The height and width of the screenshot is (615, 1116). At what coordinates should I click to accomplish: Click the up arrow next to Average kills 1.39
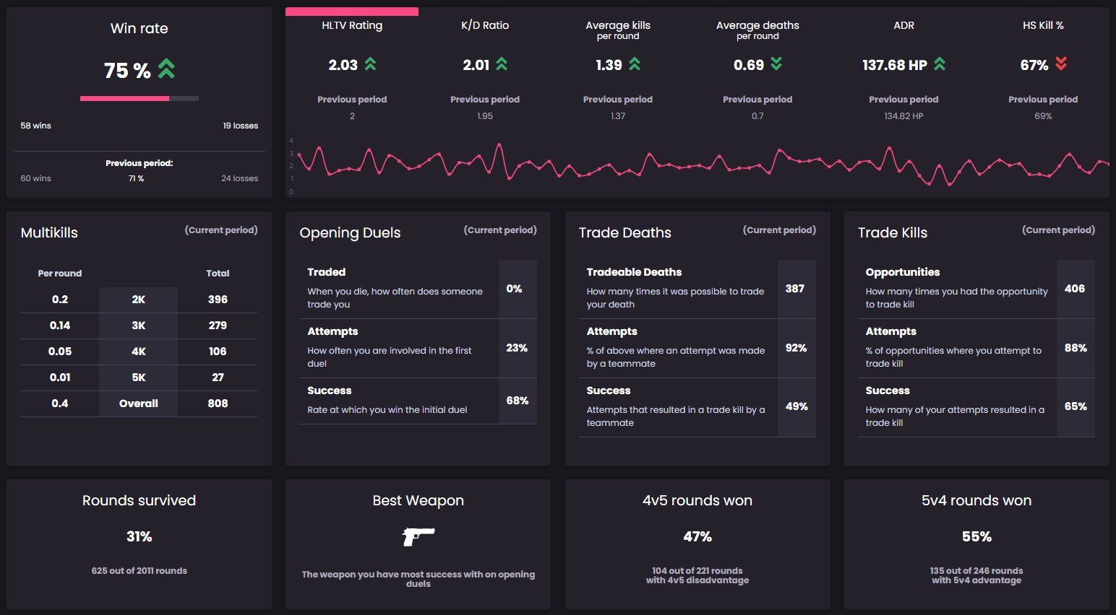[x=635, y=64]
